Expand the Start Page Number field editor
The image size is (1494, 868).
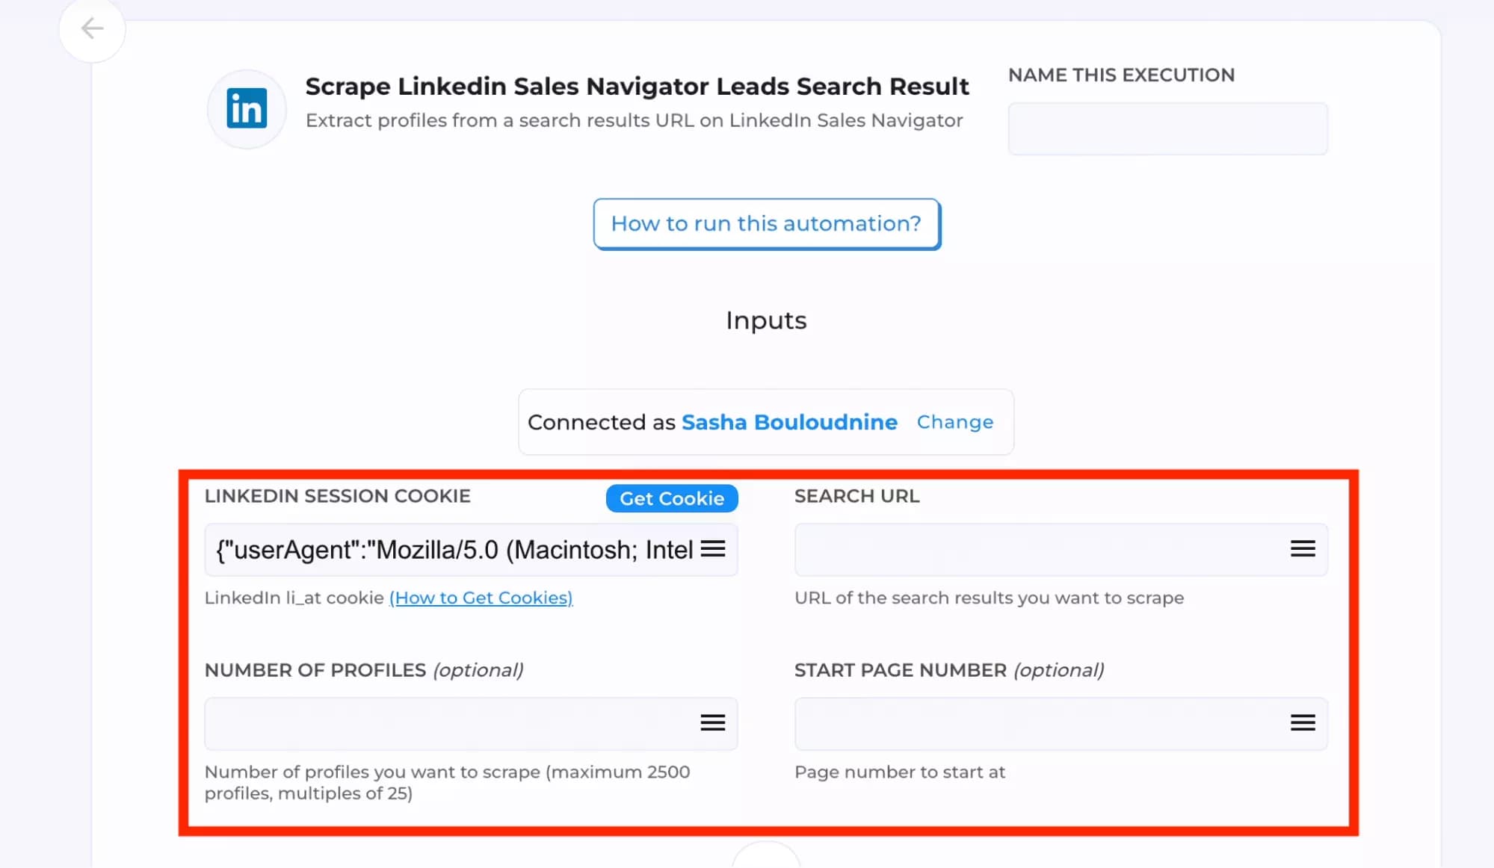(1302, 722)
